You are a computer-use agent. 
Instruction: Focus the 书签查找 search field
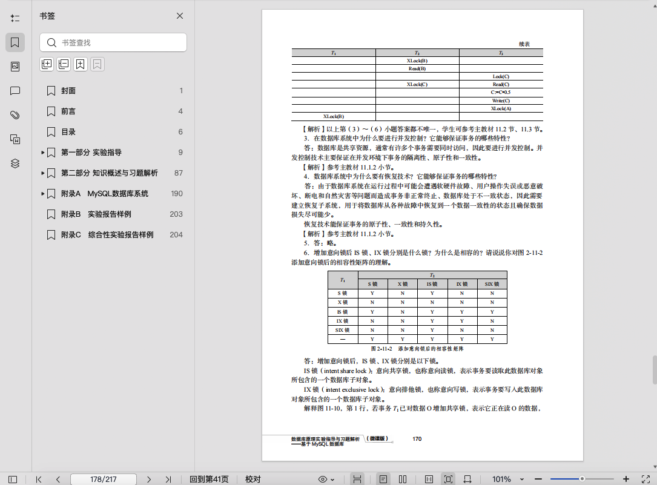point(113,43)
